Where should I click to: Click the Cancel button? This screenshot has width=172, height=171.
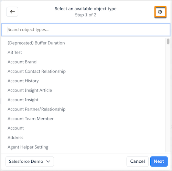coord(138,161)
